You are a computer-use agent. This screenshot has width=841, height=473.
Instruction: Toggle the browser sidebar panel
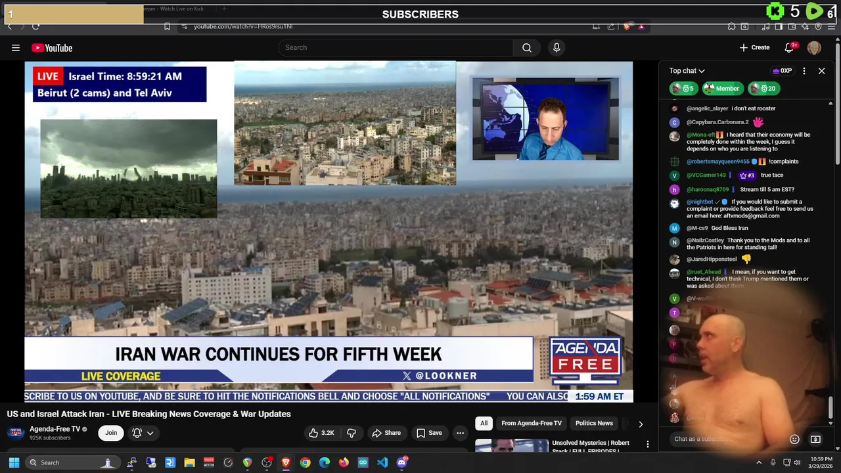(x=779, y=26)
